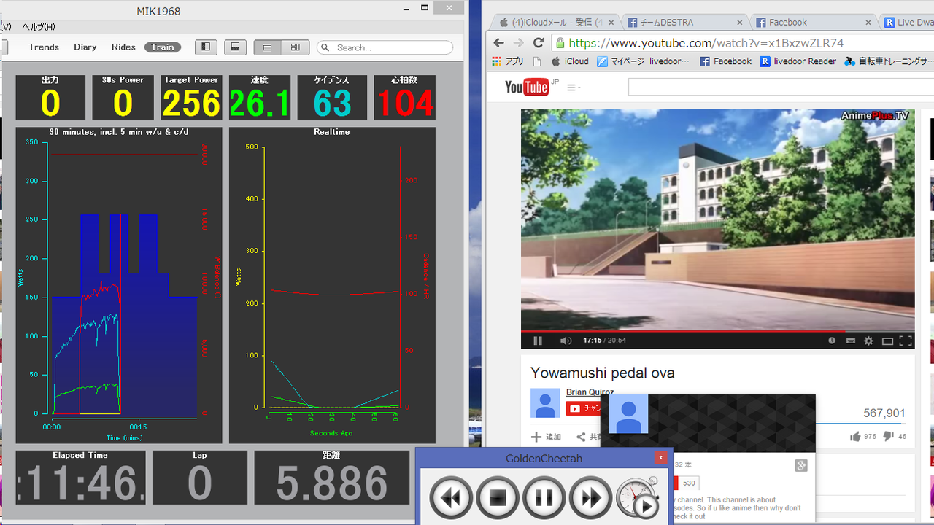This screenshot has height=525, width=934.
Task: Click 追加 add-to button
Action: 546,437
